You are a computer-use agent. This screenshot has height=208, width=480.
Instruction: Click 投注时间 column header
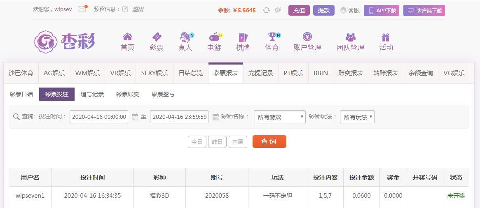tap(92, 177)
